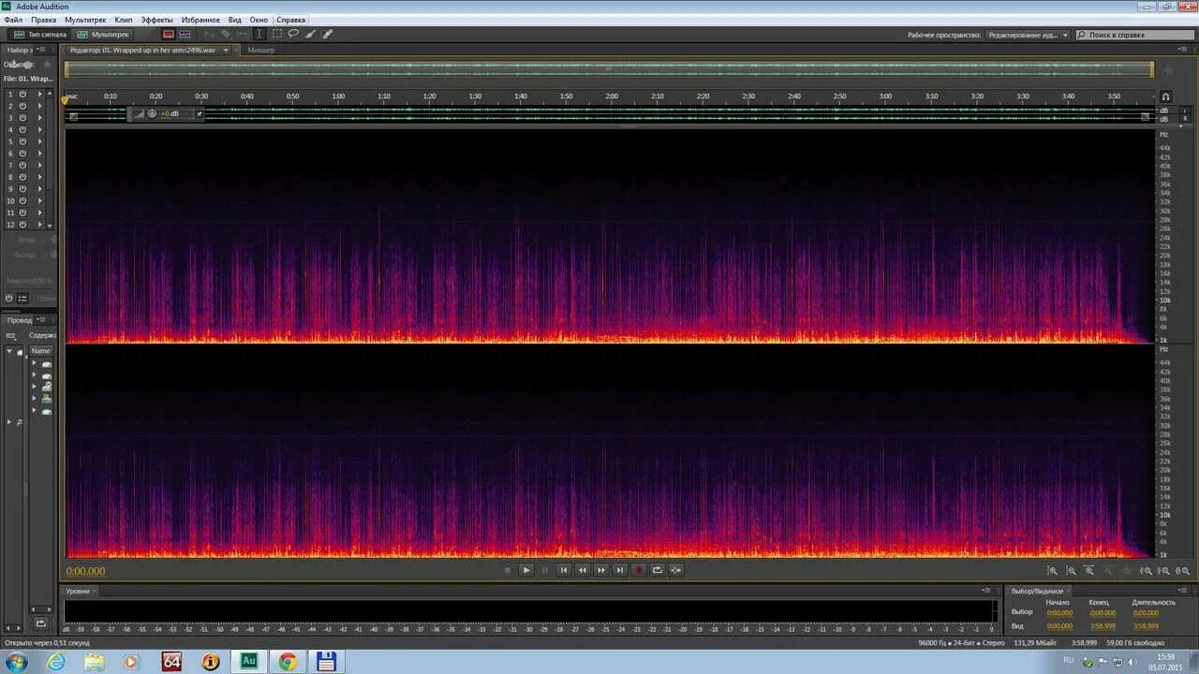Screen dimensions: 1199x674
Task: Open the Файл menu
Action: 13,20
